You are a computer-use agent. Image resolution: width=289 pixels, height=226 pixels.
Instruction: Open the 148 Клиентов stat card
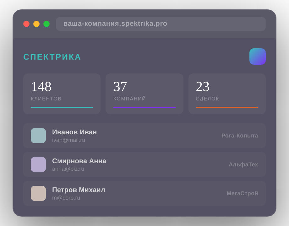62,94
